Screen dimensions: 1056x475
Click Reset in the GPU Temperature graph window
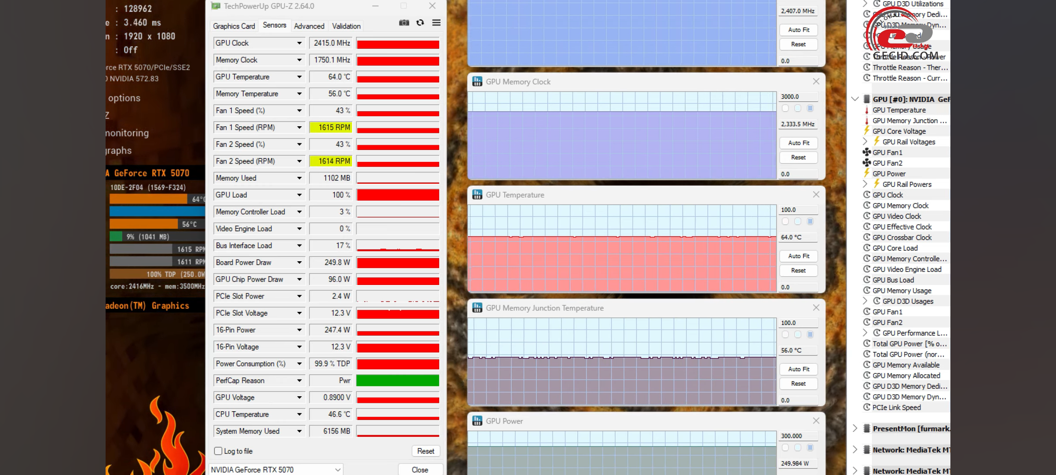(x=799, y=270)
